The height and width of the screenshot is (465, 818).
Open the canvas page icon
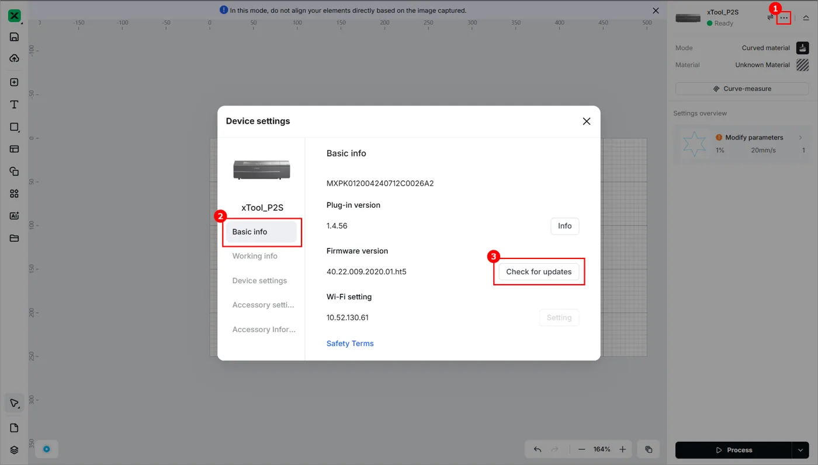(x=14, y=428)
